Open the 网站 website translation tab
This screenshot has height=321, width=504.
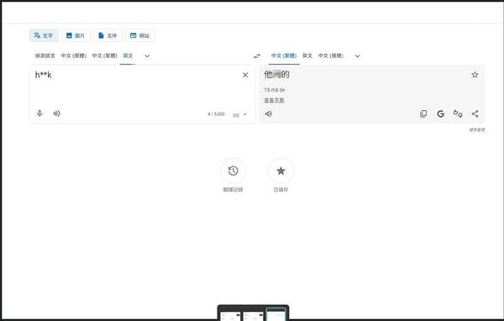tap(139, 35)
